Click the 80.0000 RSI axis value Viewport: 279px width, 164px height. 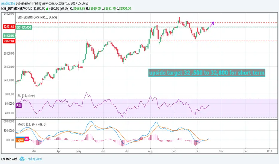tap(10, 94)
